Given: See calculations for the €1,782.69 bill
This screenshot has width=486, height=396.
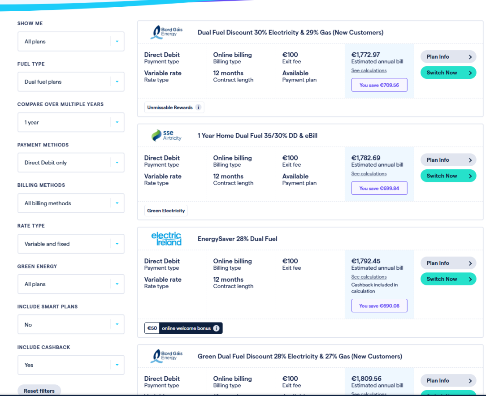Looking at the screenshot, I should click(369, 174).
